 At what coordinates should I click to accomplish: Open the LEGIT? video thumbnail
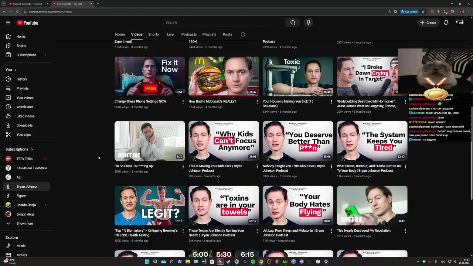click(150, 206)
